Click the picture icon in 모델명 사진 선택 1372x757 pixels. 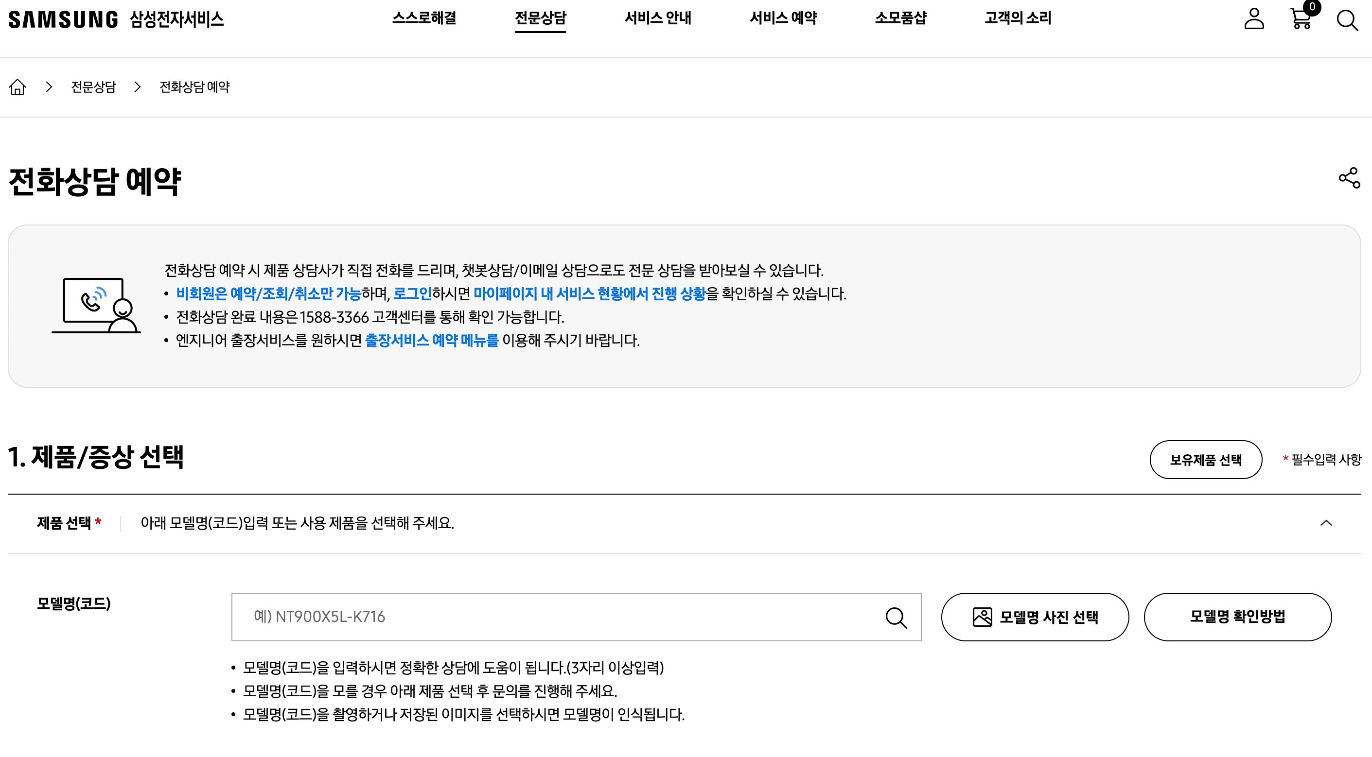tap(982, 617)
